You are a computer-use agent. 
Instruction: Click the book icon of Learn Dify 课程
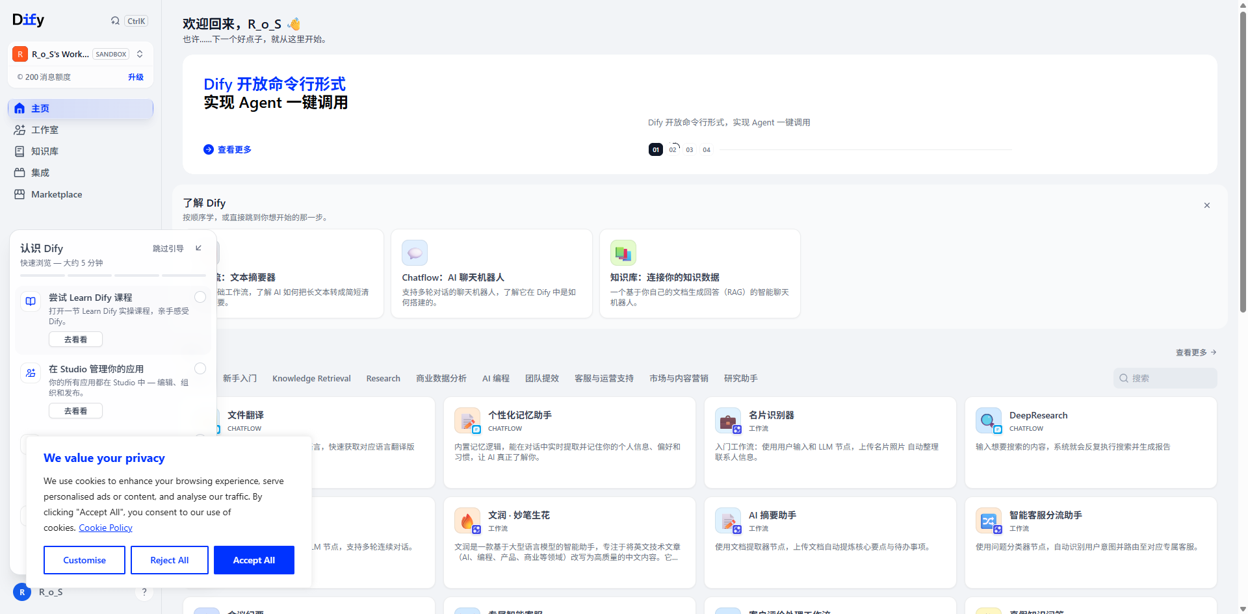(31, 301)
